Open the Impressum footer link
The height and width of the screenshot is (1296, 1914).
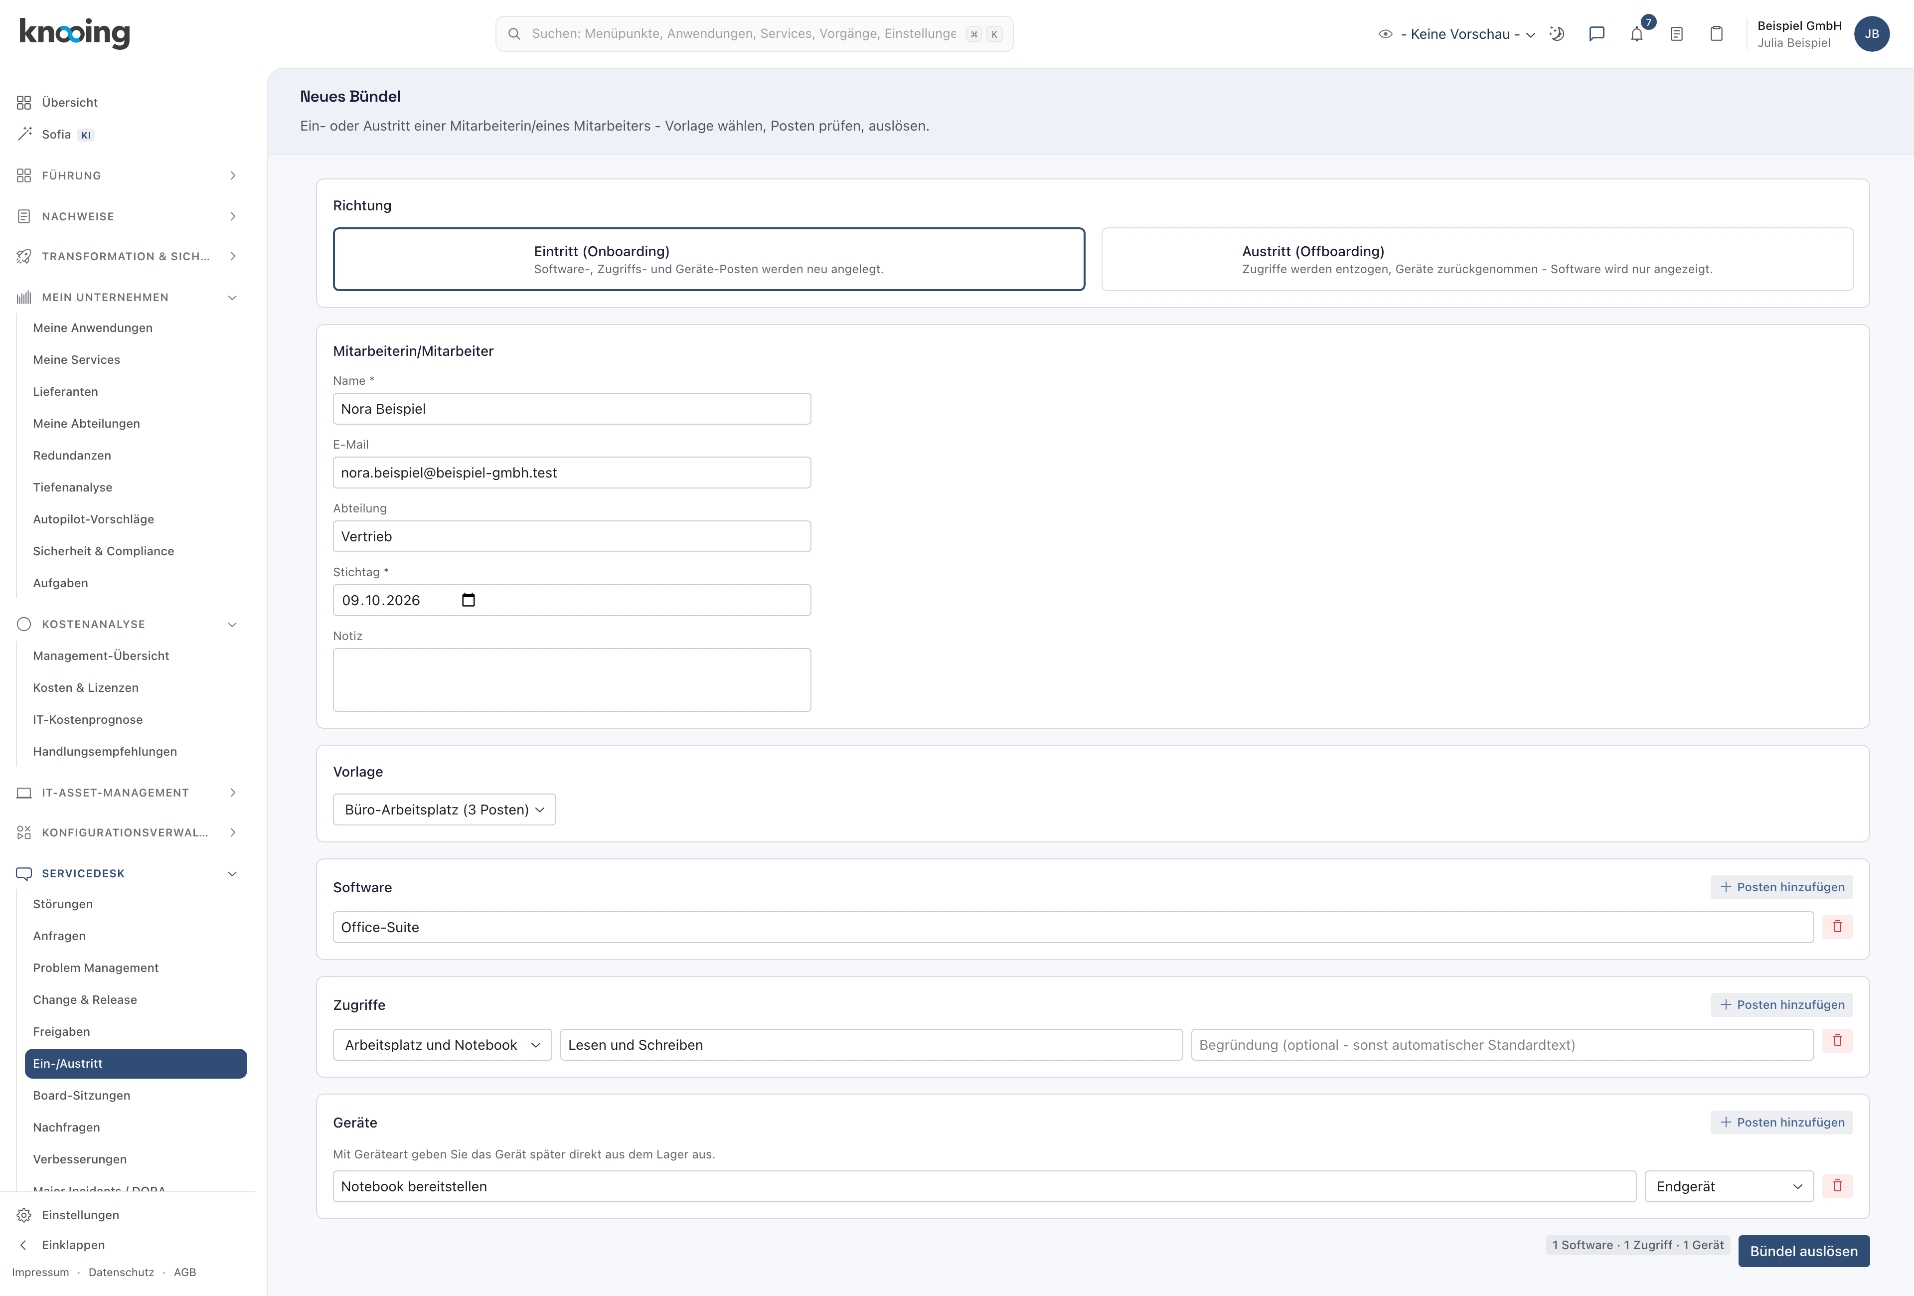40,1272
